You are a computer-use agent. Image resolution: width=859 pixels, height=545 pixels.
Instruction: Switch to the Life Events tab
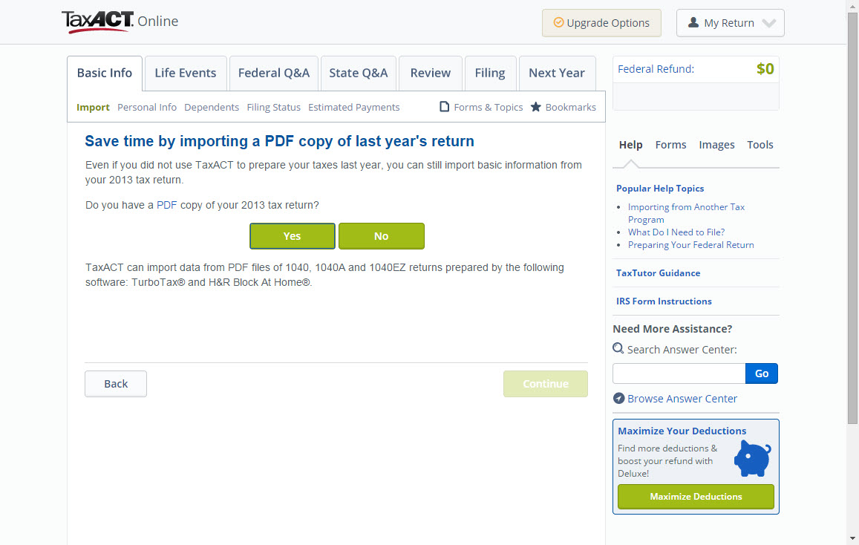185,73
